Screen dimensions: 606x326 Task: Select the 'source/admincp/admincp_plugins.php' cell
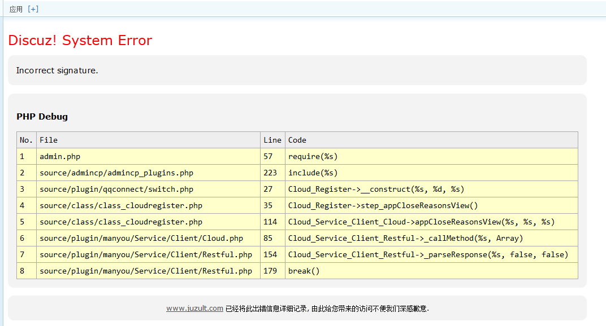(149, 173)
